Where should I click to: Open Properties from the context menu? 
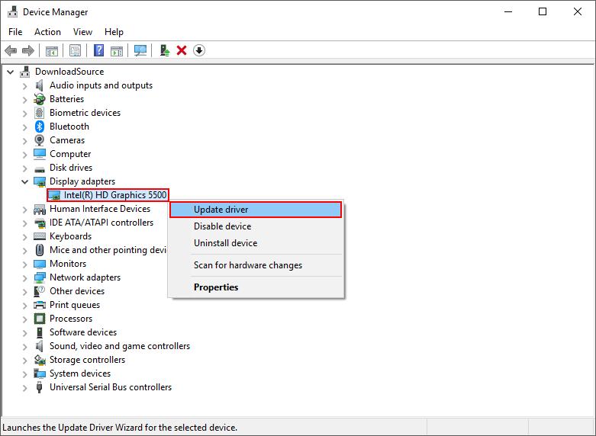(x=256, y=287)
